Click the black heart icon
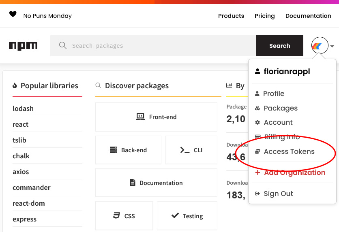Screen dimensions: 339x232 pyautogui.click(x=13, y=14)
